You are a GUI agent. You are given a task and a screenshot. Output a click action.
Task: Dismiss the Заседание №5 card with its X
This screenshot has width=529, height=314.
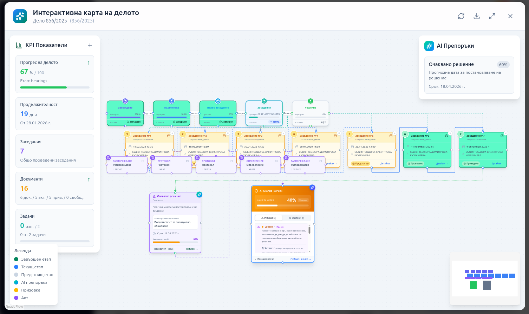click(x=394, y=133)
